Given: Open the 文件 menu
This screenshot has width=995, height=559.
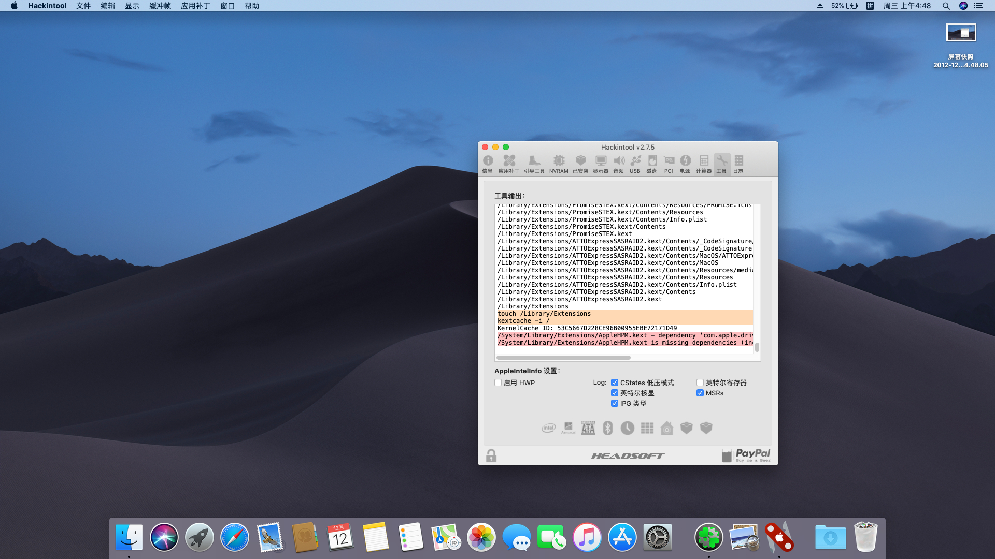Looking at the screenshot, I should (83, 6).
